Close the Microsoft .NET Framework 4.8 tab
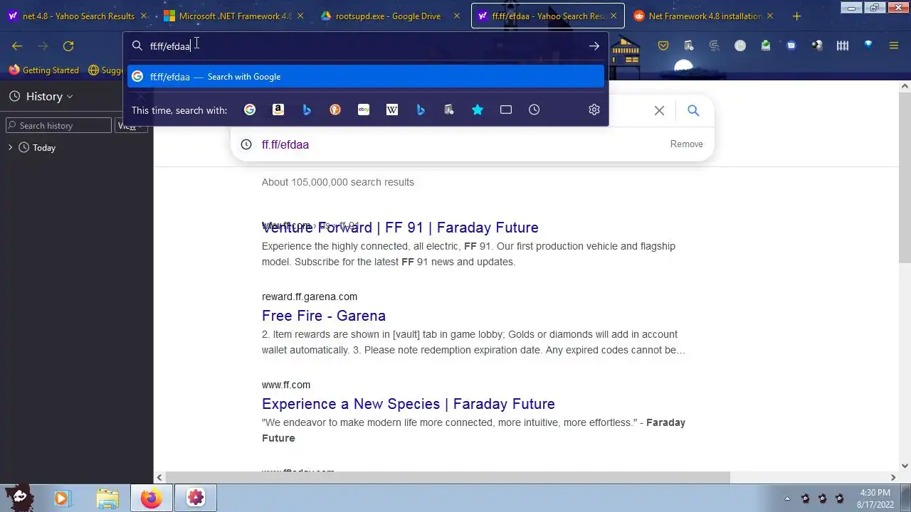911x512 pixels. pyautogui.click(x=300, y=16)
